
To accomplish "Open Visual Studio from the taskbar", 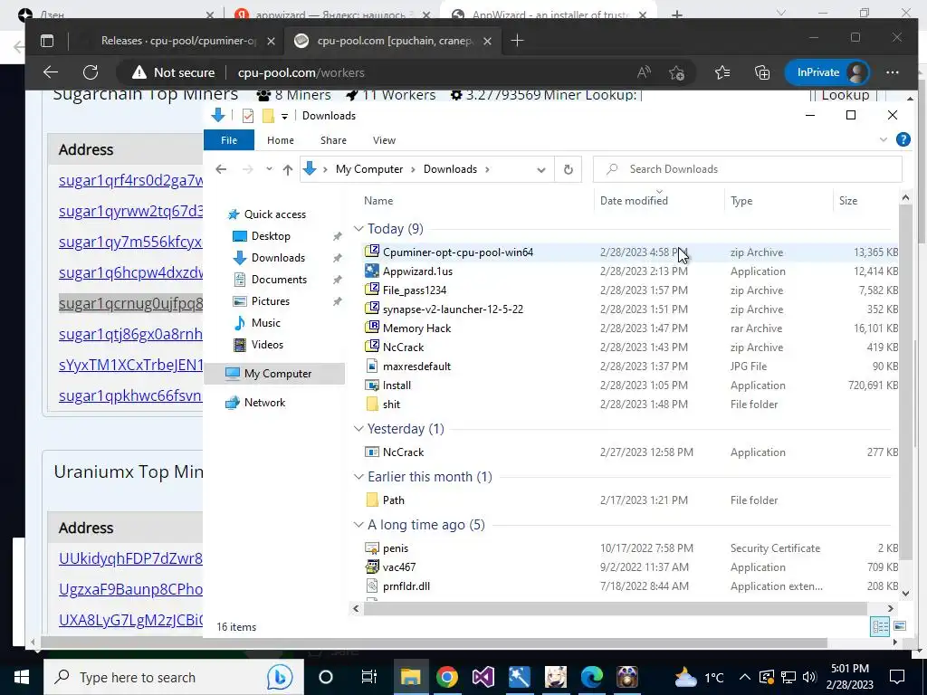I will tap(483, 677).
